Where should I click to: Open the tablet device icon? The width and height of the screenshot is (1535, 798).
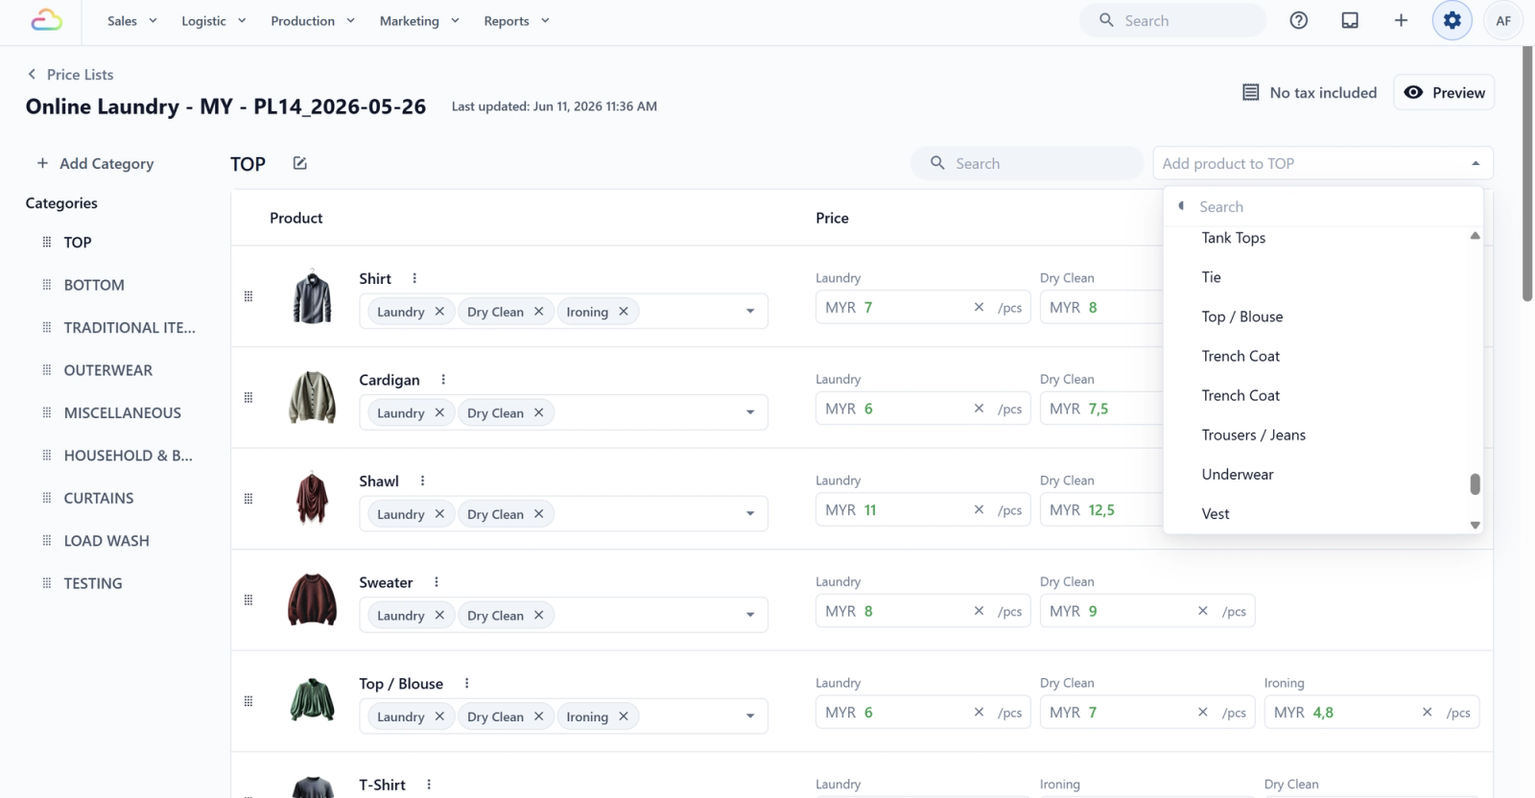[1350, 20]
